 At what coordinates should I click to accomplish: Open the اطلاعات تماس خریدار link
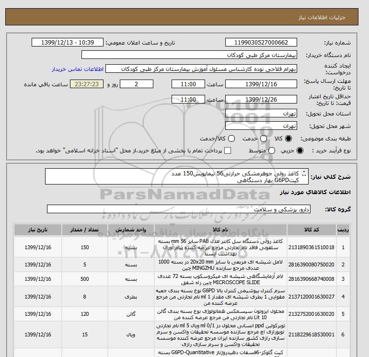pyautogui.click(x=78, y=69)
